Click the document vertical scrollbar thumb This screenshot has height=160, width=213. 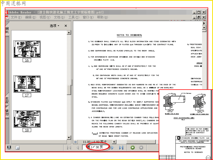click(x=204, y=31)
